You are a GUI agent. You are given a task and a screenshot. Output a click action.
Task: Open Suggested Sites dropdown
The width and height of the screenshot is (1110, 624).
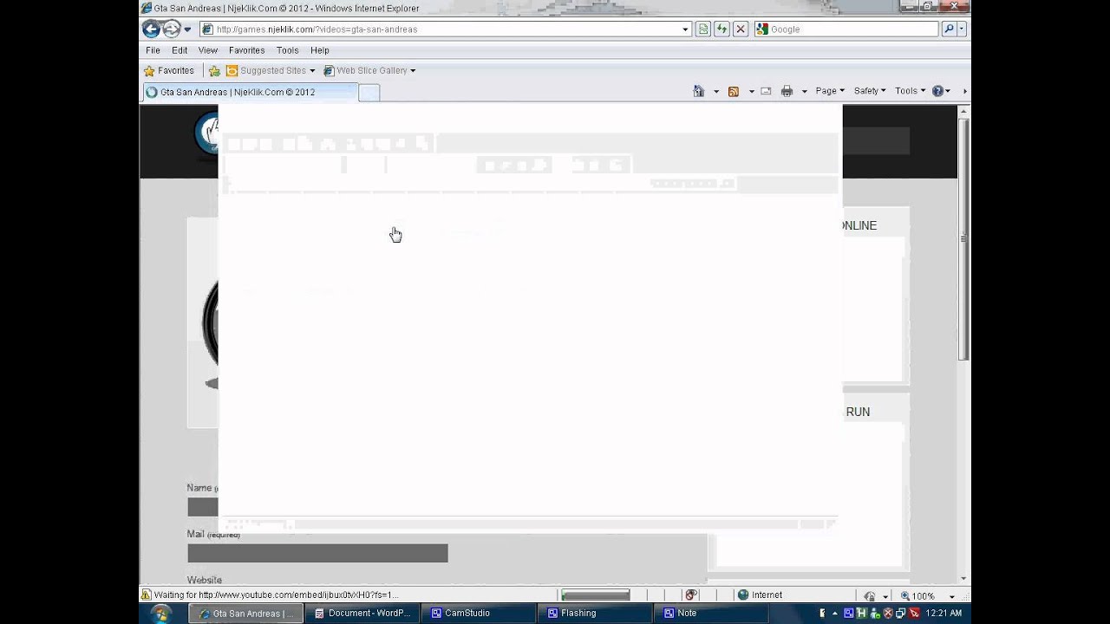point(271,71)
